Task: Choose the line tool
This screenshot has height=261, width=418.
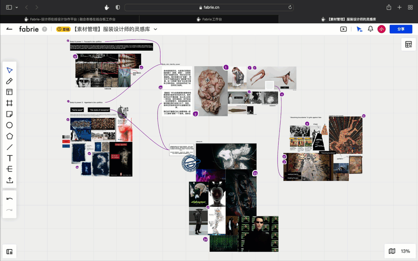Action: click(x=10, y=147)
